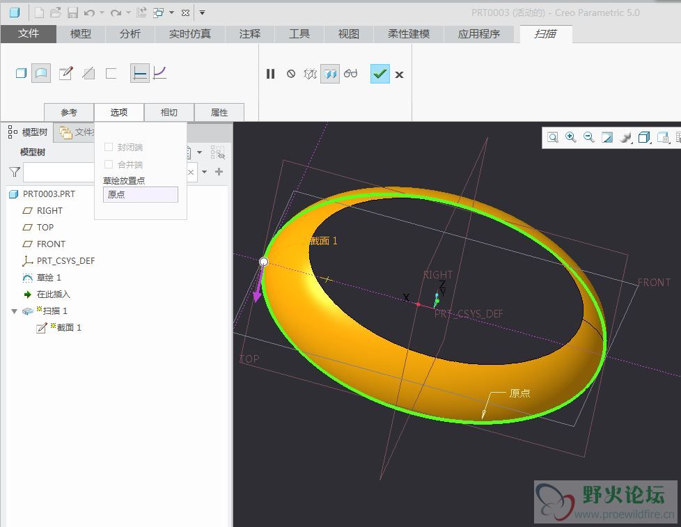This screenshot has height=527, width=681.
Task: Click the 扫描 ribbon tab
Action: [545, 34]
